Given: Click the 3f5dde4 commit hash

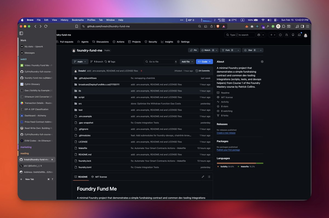Looking at the screenshot, I should [x=178, y=71].
